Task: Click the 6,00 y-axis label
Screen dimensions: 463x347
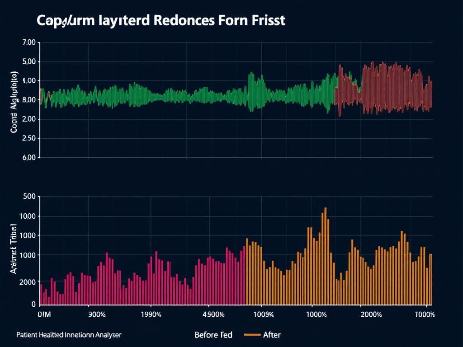Action: 28,158
